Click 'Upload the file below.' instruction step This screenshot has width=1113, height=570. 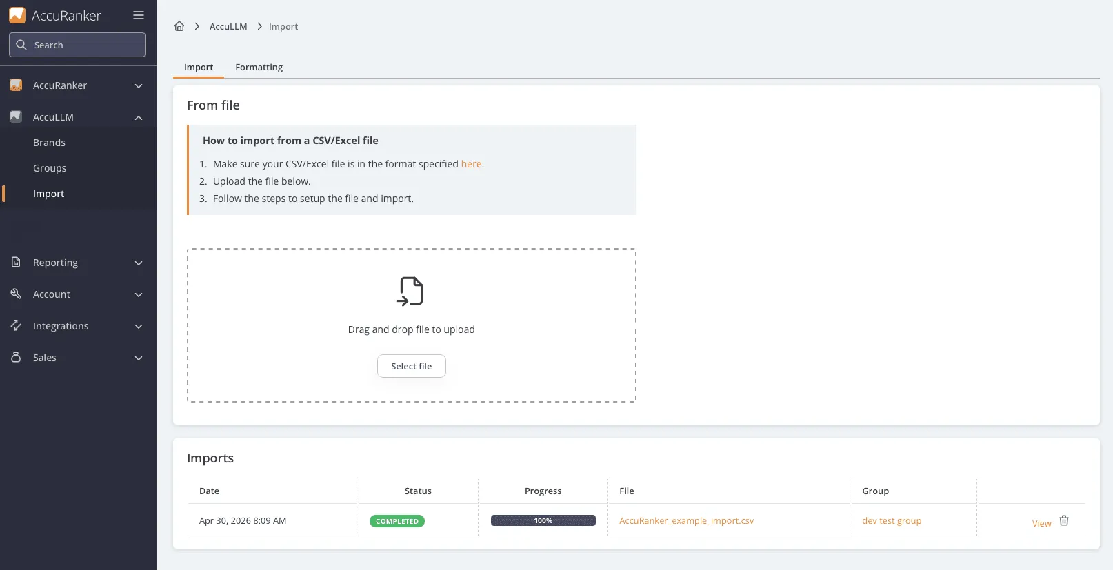pos(262,181)
